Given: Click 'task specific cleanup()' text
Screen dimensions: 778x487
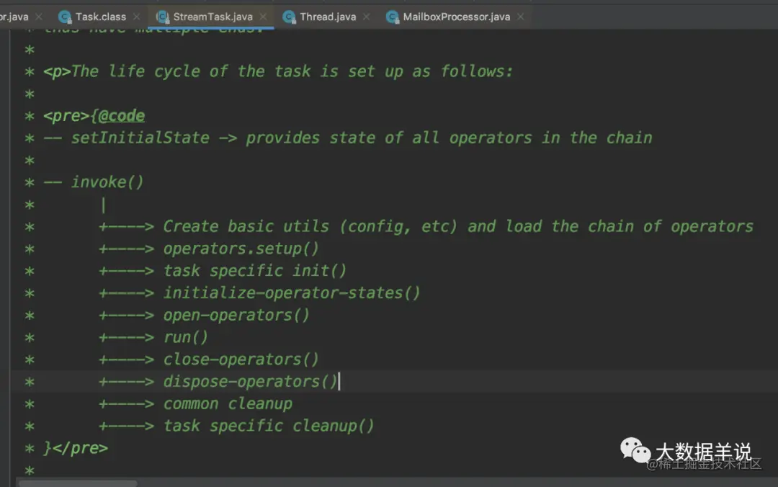Looking at the screenshot, I should [x=269, y=426].
